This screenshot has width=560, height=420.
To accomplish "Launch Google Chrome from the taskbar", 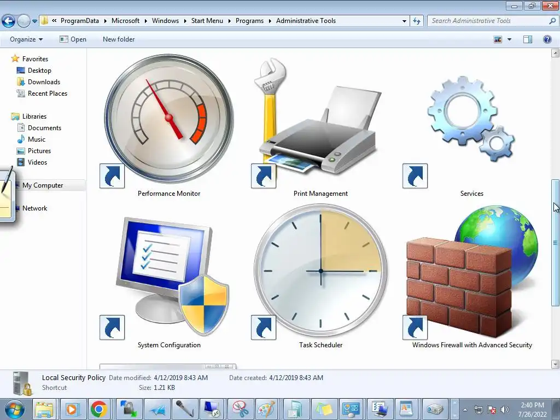I will [99, 409].
